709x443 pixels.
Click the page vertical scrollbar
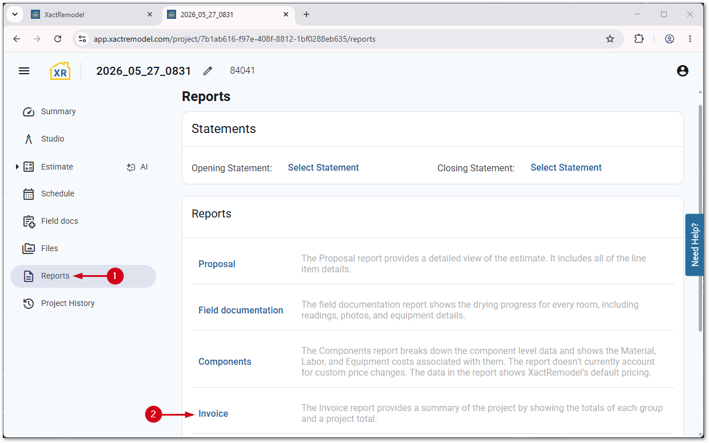pos(700,218)
